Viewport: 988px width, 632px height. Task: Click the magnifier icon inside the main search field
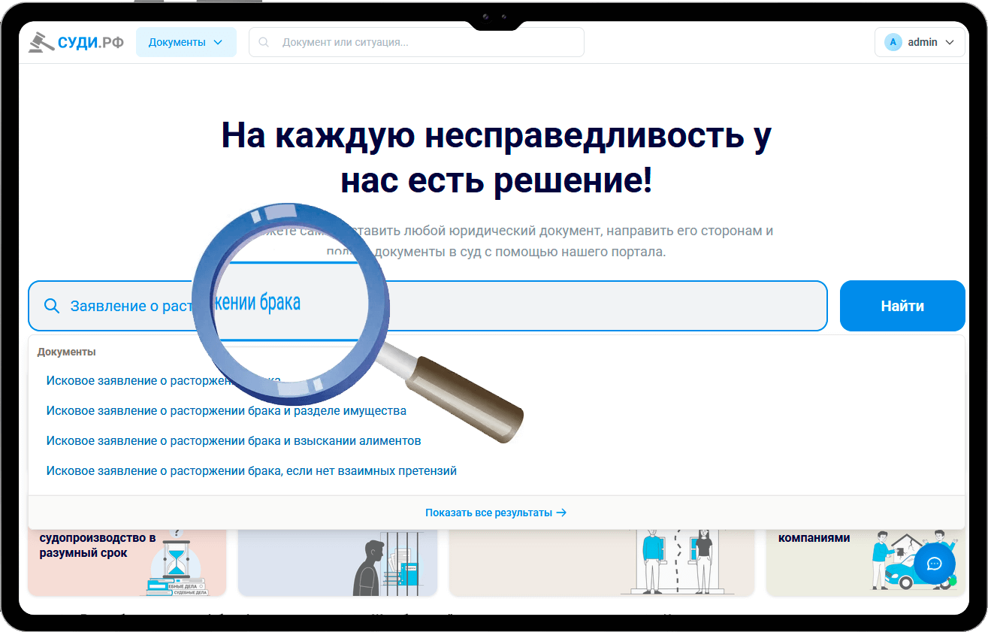(x=51, y=306)
